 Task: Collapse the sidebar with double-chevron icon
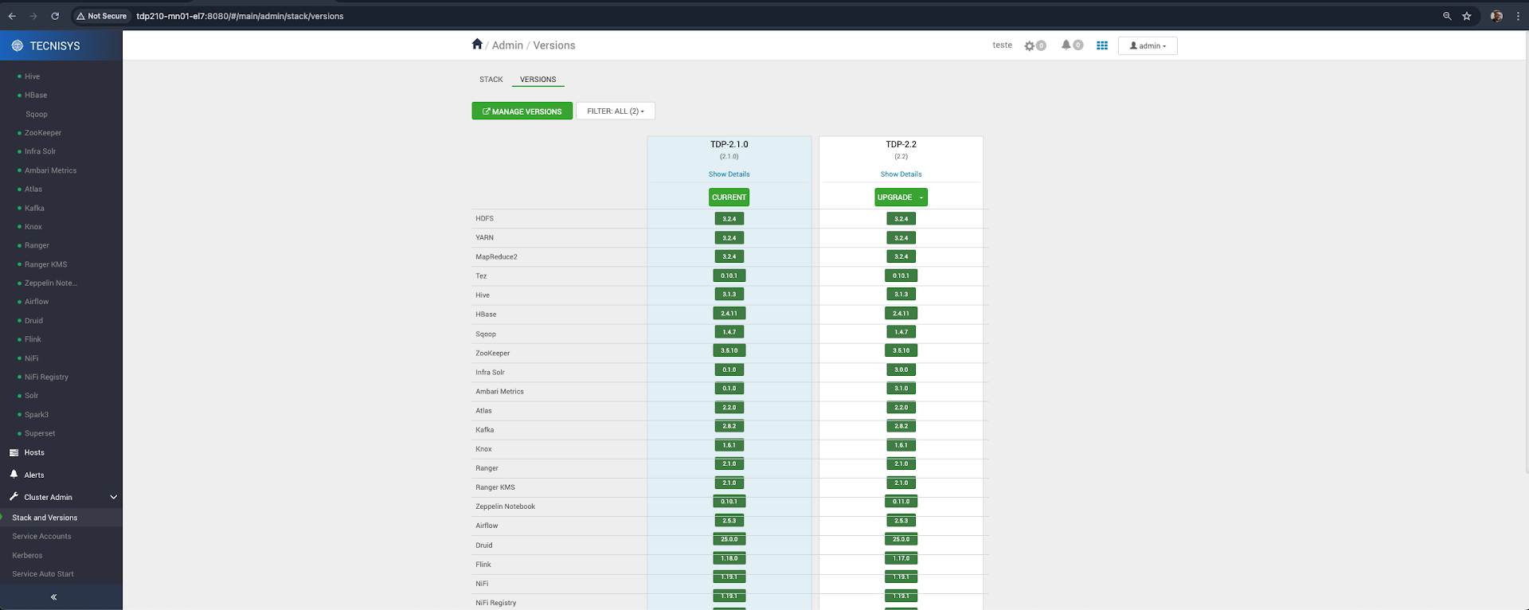54,597
